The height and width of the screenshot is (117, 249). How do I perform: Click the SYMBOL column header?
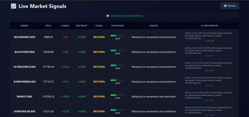(25, 26)
